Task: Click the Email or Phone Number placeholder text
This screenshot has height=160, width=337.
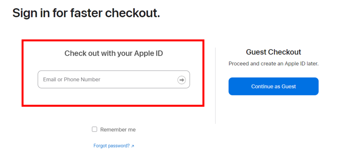Action: click(72, 80)
